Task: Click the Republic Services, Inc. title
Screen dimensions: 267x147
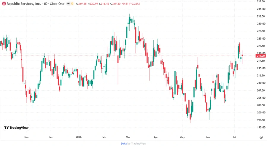Action: click(x=24, y=4)
